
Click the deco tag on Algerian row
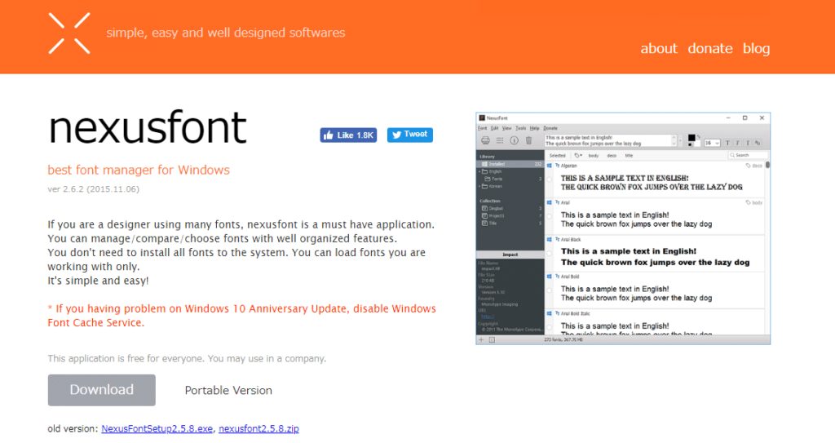click(x=754, y=166)
